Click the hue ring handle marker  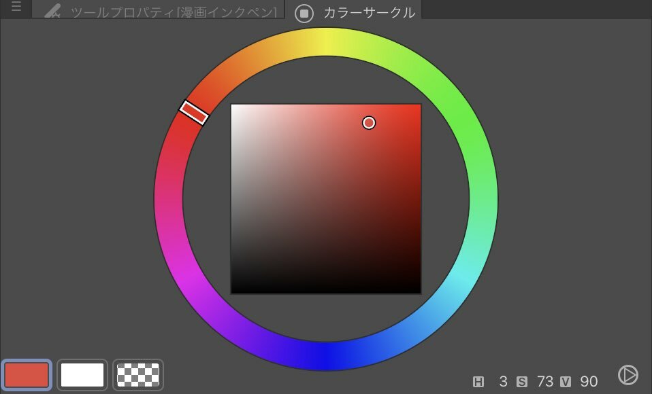pos(194,113)
